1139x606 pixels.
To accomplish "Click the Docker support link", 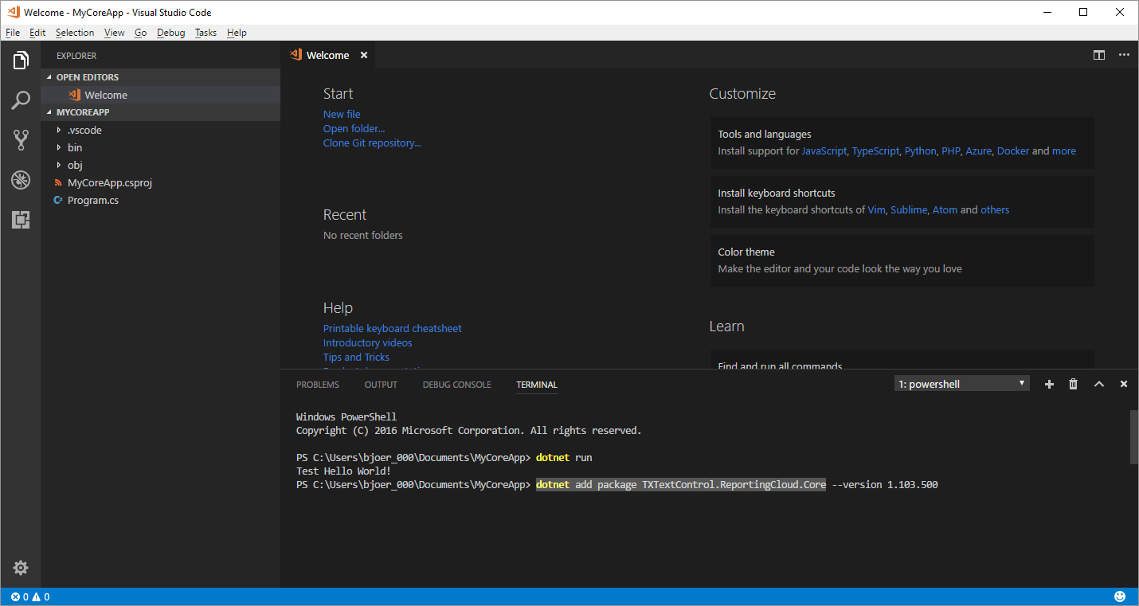I will pyautogui.click(x=1013, y=151).
